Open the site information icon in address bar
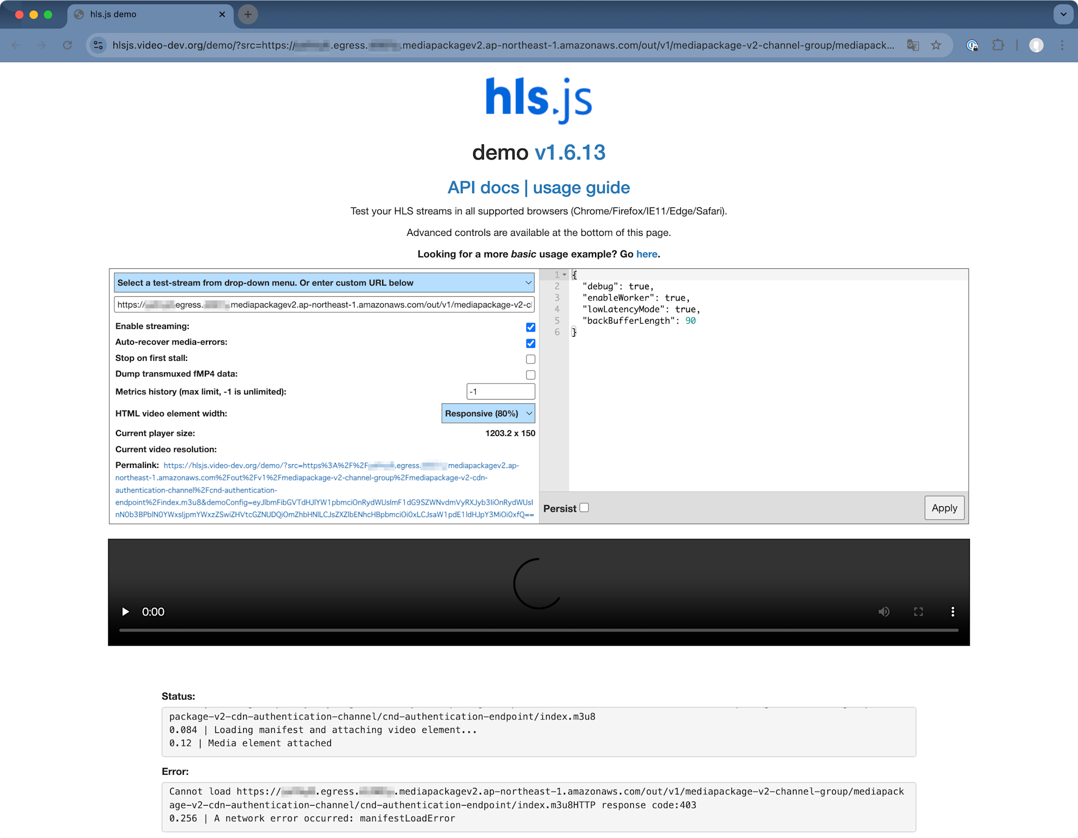 [x=99, y=45]
